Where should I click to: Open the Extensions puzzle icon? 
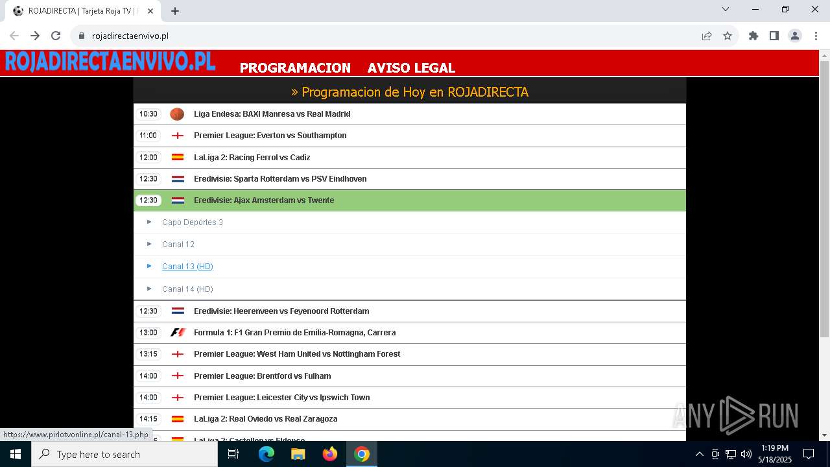pos(753,36)
